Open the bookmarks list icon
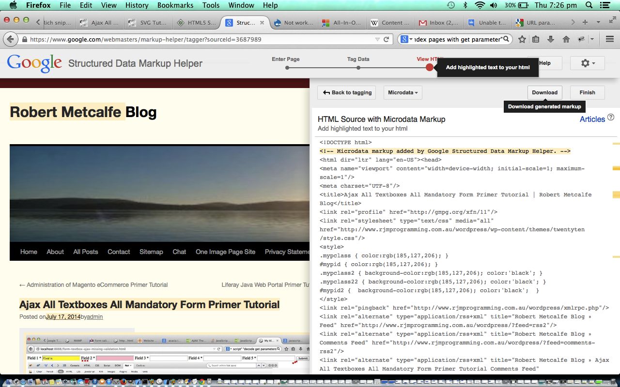This screenshot has height=387, width=620. [x=536, y=39]
